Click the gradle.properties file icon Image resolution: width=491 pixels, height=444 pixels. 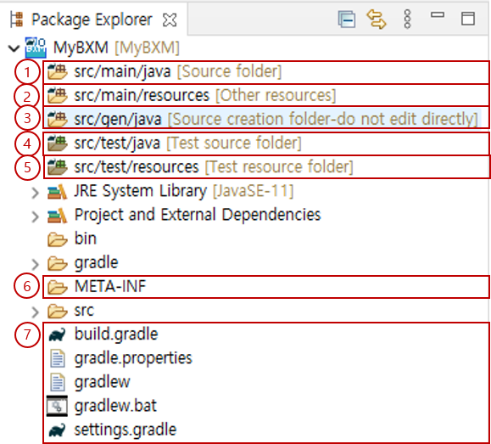click(58, 358)
